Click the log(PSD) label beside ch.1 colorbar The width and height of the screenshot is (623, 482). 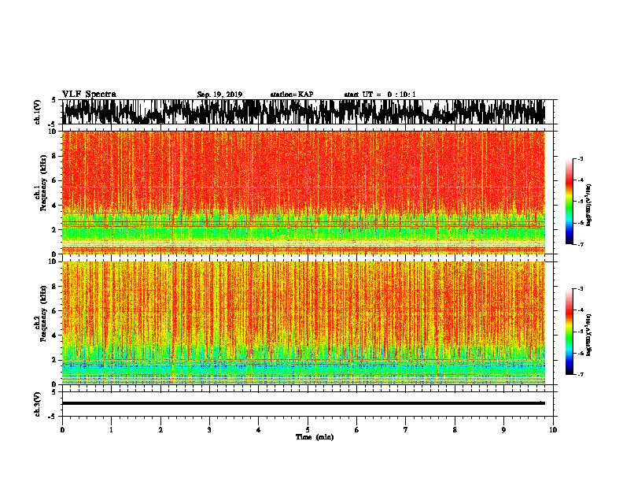[x=589, y=206]
